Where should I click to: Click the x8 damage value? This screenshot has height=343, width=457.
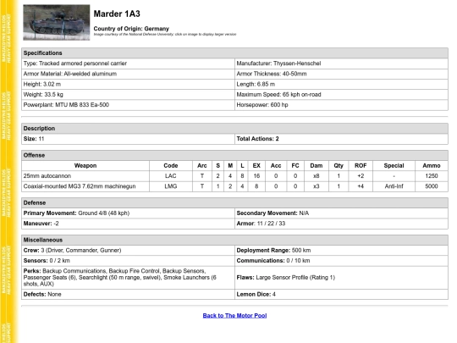pos(317,176)
